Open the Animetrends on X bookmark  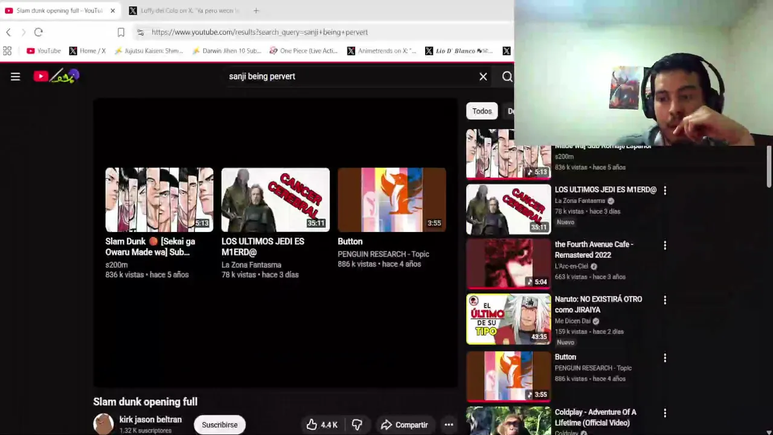pos(382,51)
